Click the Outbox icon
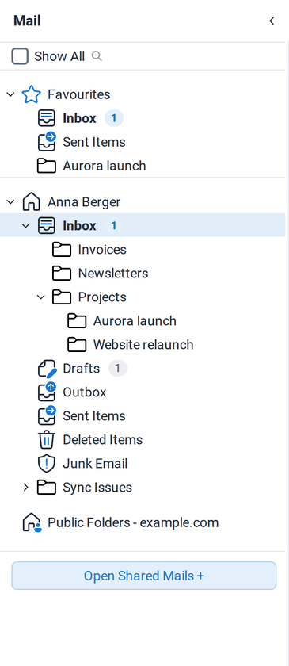The width and height of the screenshot is (289, 666). (x=47, y=392)
